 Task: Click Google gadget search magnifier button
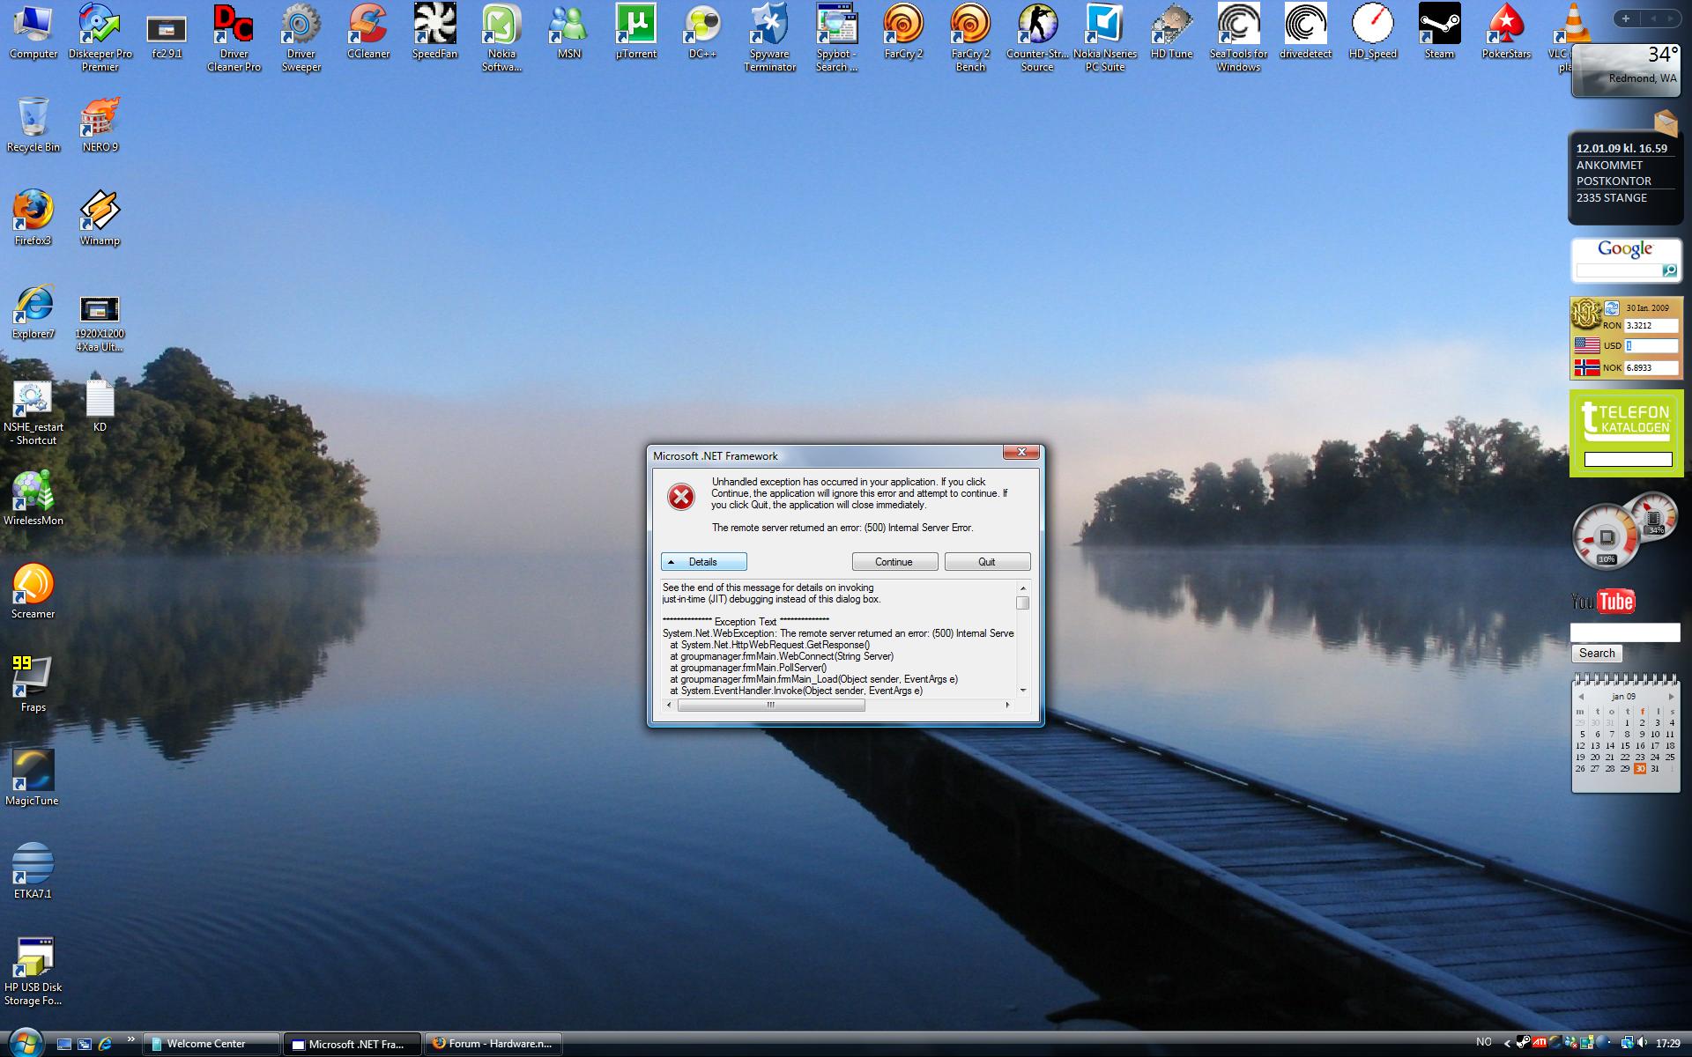1669,271
